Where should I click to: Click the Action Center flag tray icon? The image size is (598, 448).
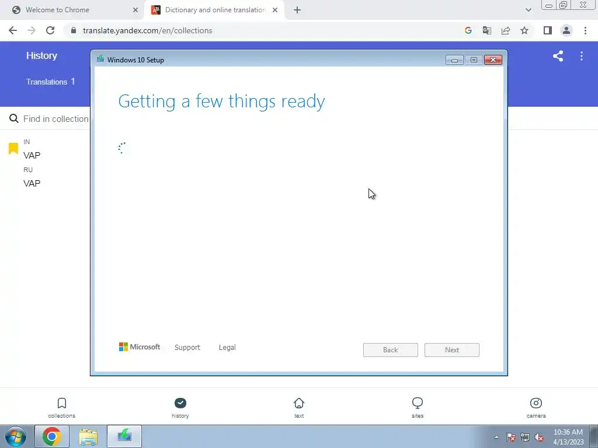[x=511, y=437]
